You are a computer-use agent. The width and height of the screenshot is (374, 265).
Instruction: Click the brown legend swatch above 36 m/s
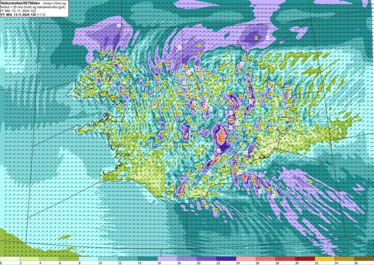364,259
